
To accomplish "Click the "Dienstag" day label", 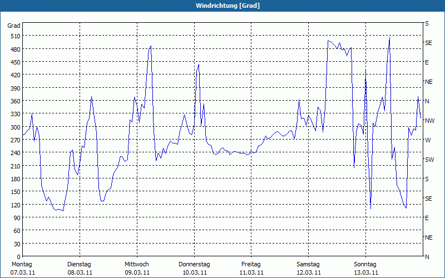I will 79,265.
